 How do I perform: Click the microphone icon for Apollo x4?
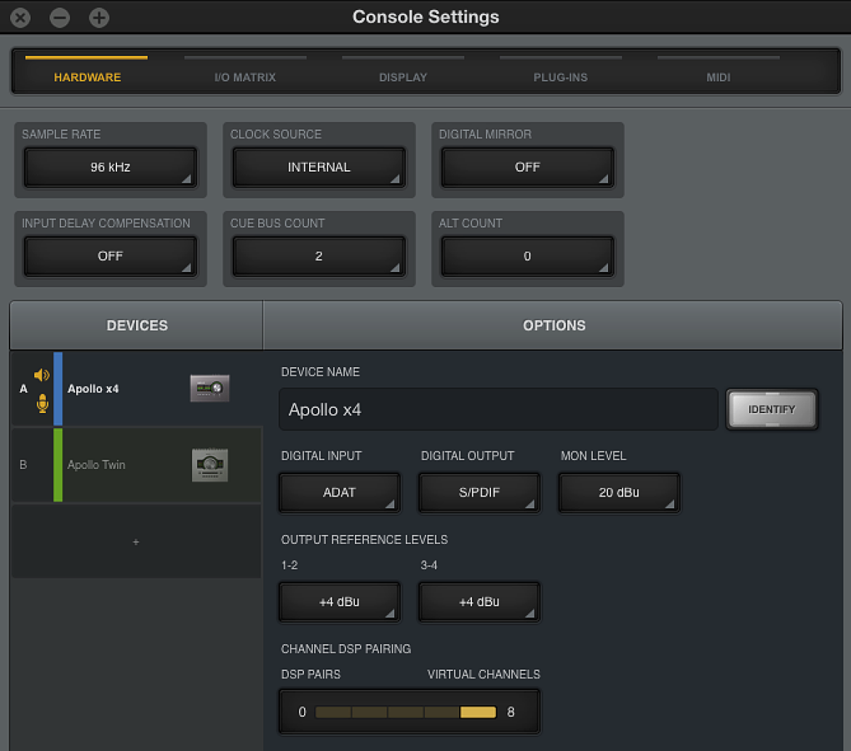[42, 403]
